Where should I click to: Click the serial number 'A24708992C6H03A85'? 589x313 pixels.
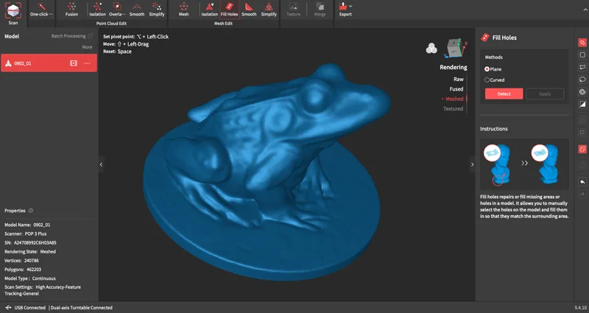35,243
